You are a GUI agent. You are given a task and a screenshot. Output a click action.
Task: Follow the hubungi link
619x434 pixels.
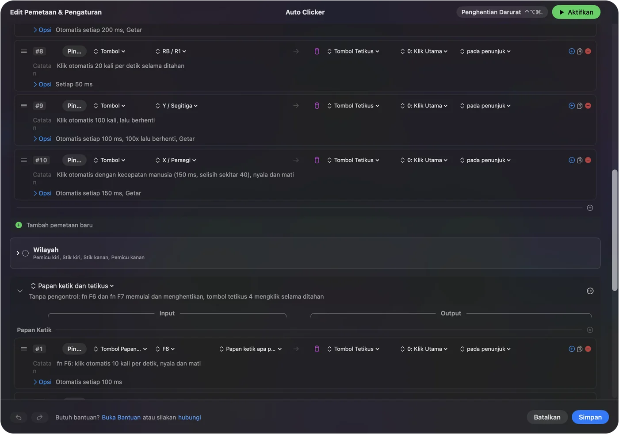click(x=190, y=418)
